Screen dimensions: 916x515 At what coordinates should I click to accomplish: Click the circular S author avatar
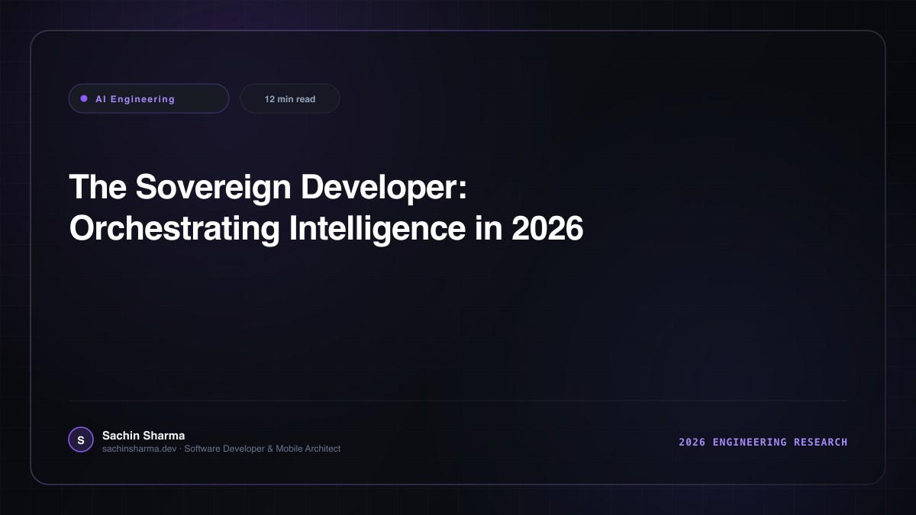(81, 440)
